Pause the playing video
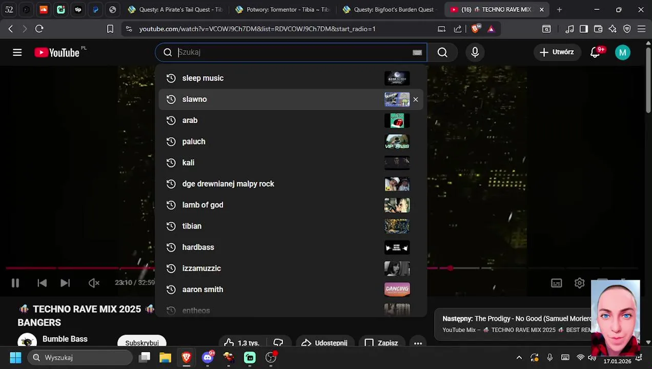The width and height of the screenshot is (652, 369). tap(15, 283)
